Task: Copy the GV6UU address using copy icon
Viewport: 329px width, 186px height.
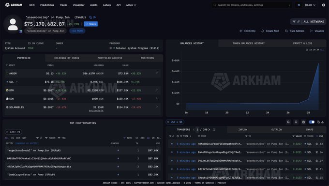Action: (90, 17)
